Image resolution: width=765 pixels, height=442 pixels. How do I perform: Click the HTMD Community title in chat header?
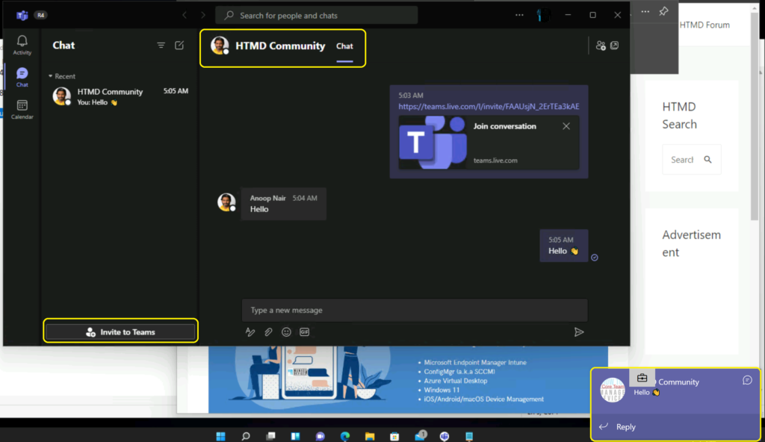coord(280,46)
